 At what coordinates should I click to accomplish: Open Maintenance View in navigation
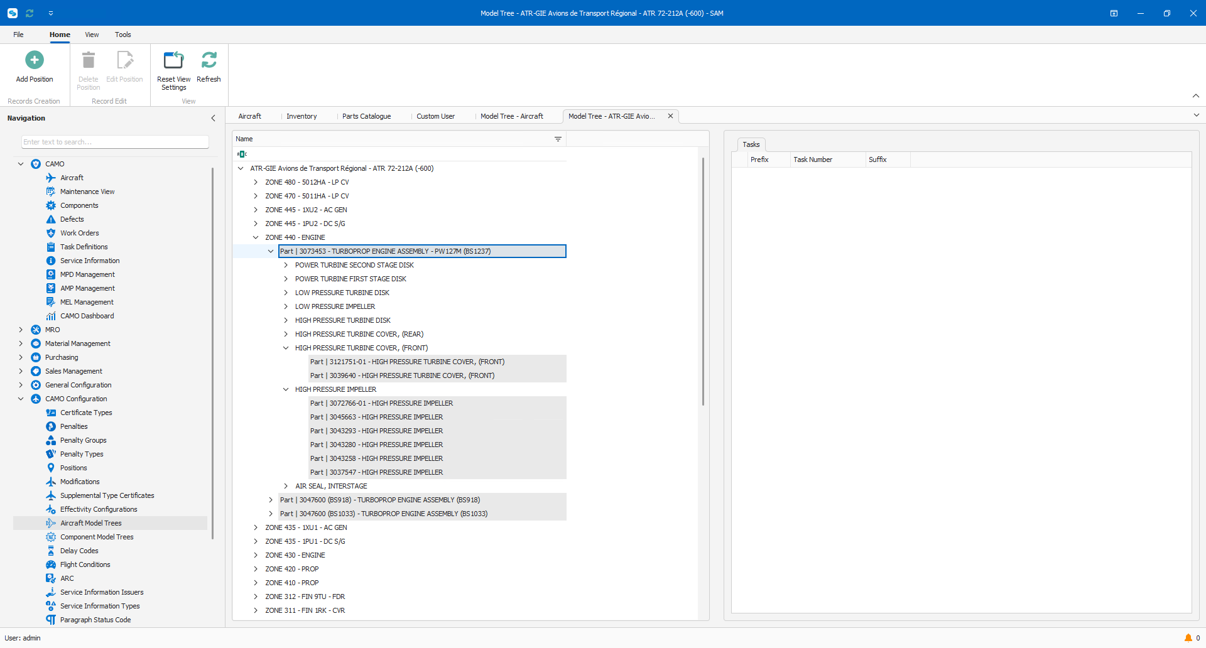[x=87, y=192]
